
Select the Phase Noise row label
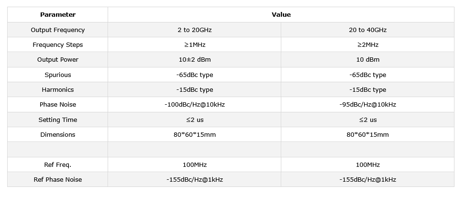(x=57, y=105)
